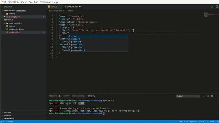Click the highlighted 'start' text in terminal
219x123 pixels.
pos(81,103)
